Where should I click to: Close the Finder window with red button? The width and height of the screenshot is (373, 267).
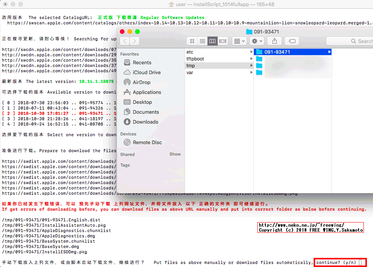122,32
